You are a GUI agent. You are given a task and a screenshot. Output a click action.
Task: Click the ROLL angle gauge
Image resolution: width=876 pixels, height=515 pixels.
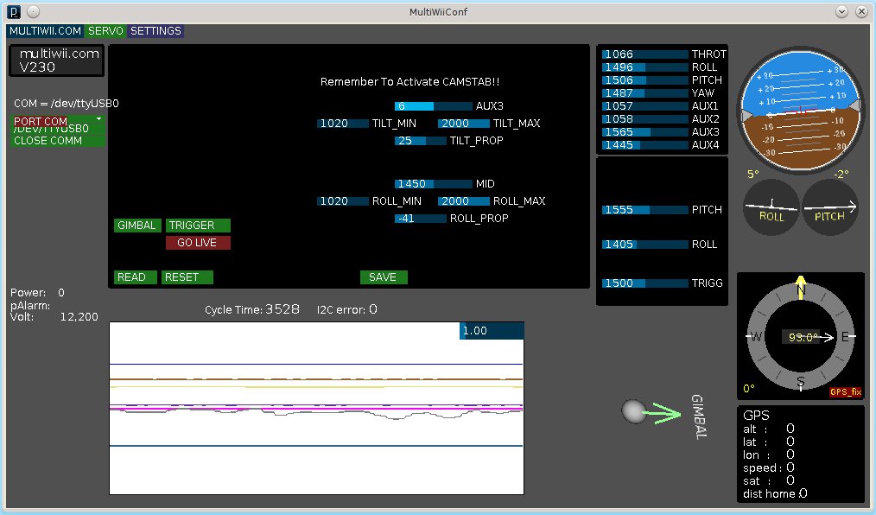[x=771, y=208]
